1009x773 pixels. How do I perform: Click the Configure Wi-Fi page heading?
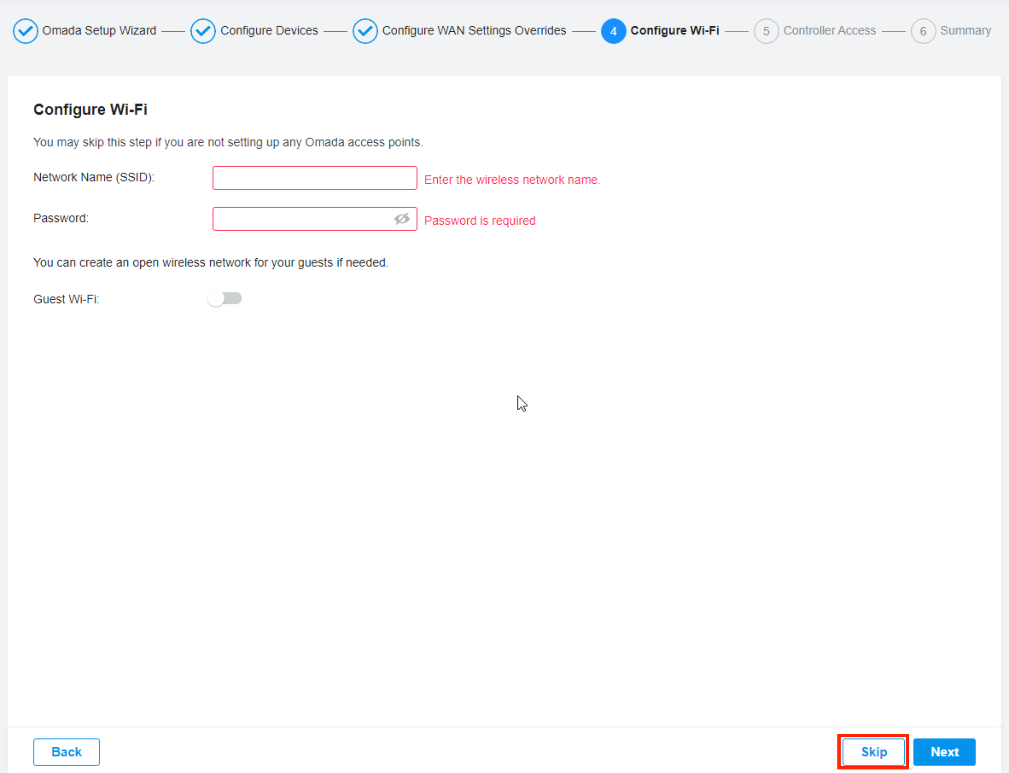[90, 109]
